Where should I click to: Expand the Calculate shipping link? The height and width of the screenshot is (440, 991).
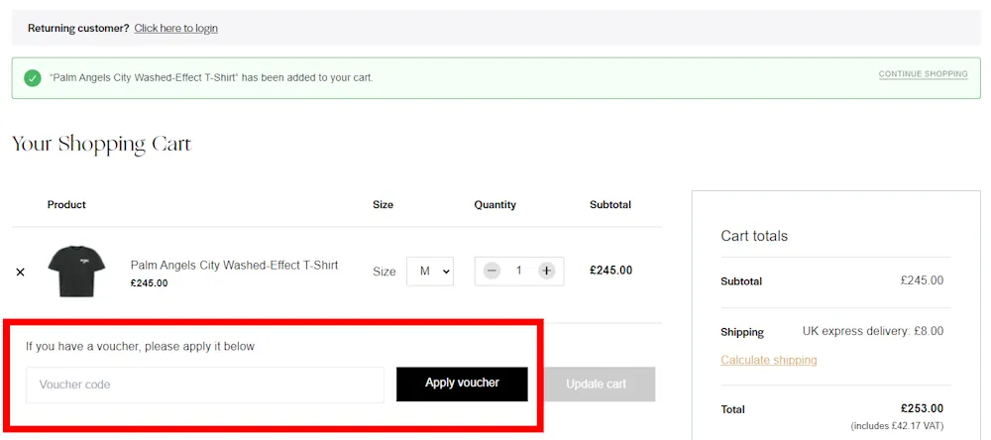coord(769,360)
